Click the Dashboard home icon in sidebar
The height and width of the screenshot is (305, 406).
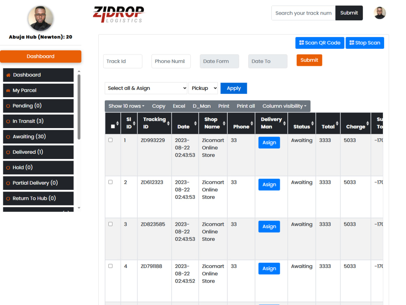(x=8, y=75)
